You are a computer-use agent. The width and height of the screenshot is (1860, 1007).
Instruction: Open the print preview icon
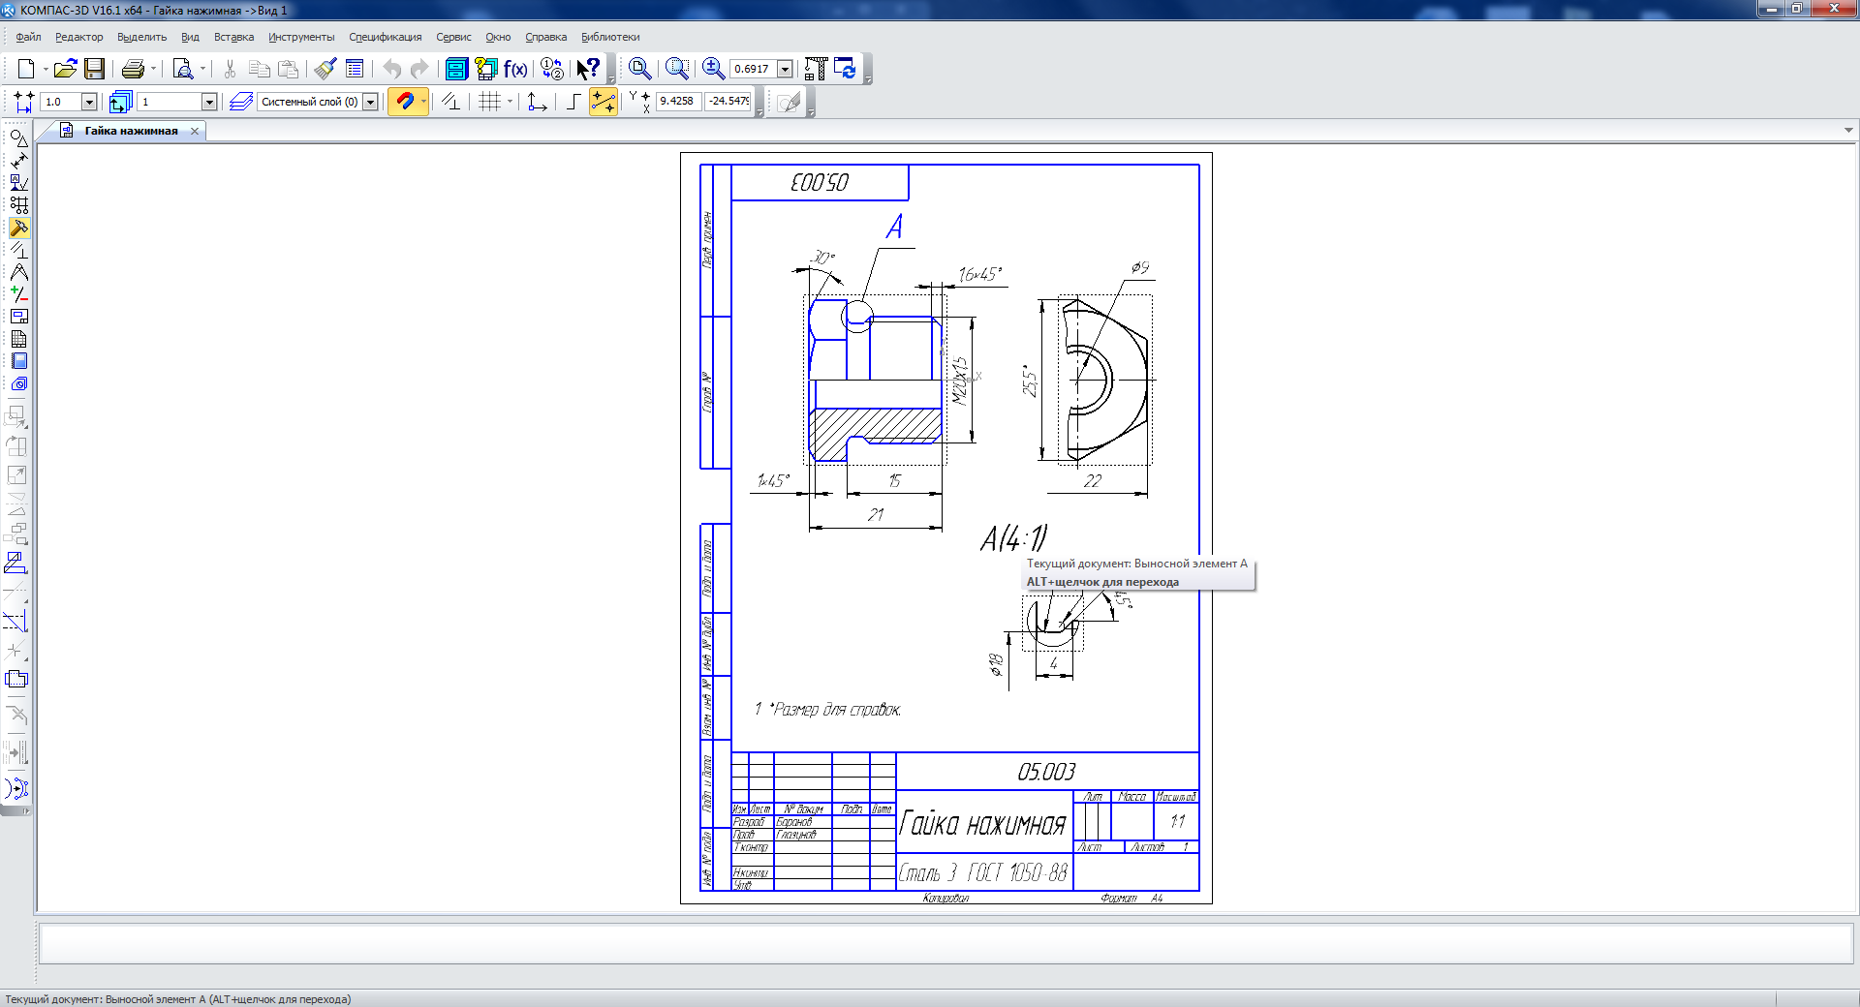[181, 69]
